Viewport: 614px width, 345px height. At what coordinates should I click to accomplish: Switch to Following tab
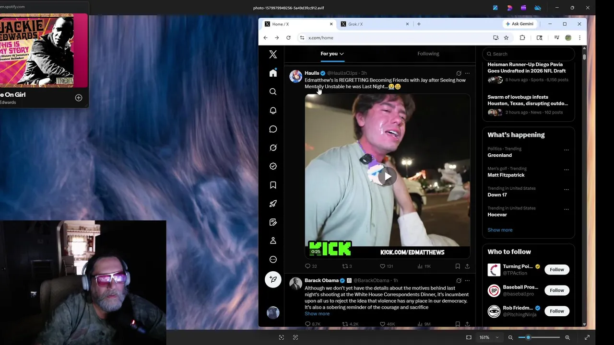[428, 54]
